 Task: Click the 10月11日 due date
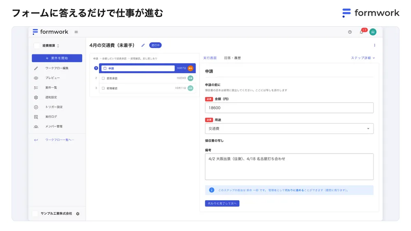(x=180, y=88)
